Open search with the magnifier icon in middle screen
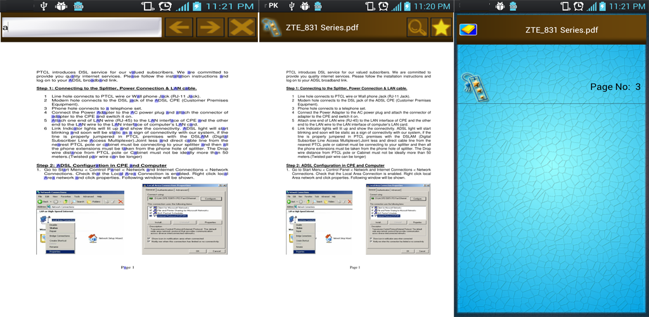 point(417,28)
